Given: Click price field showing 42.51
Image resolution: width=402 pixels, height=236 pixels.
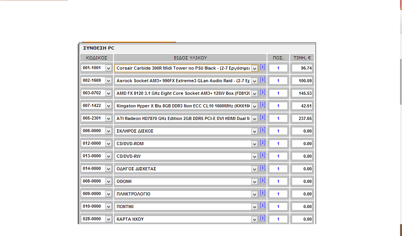Looking at the screenshot, I should coord(302,106).
